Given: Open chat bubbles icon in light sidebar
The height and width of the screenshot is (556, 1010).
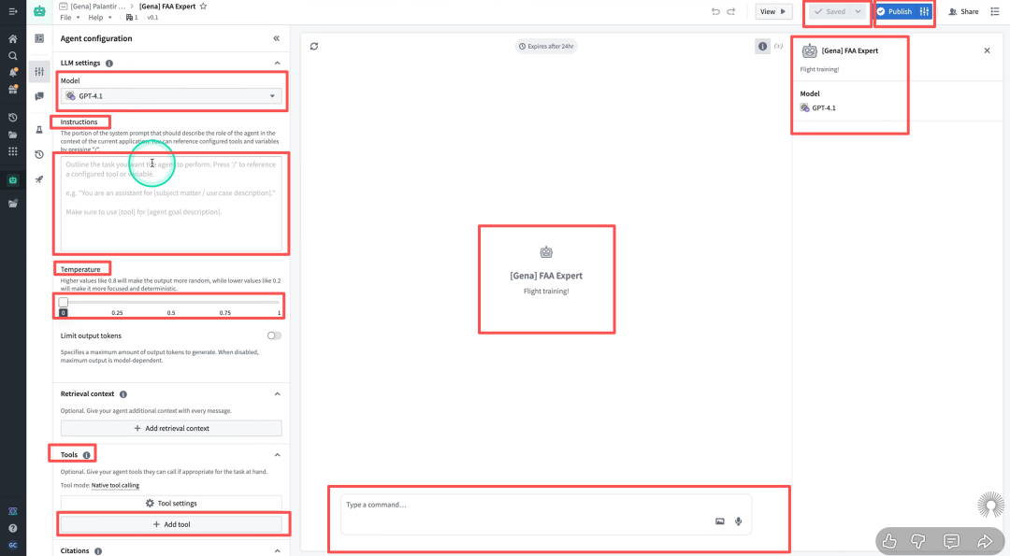Looking at the screenshot, I should tap(39, 96).
